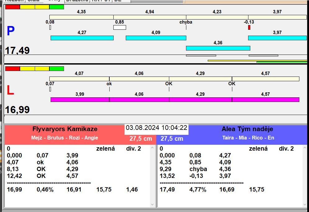Click the race timestamp 03.08.2024 10:04:22

[157, 128]
